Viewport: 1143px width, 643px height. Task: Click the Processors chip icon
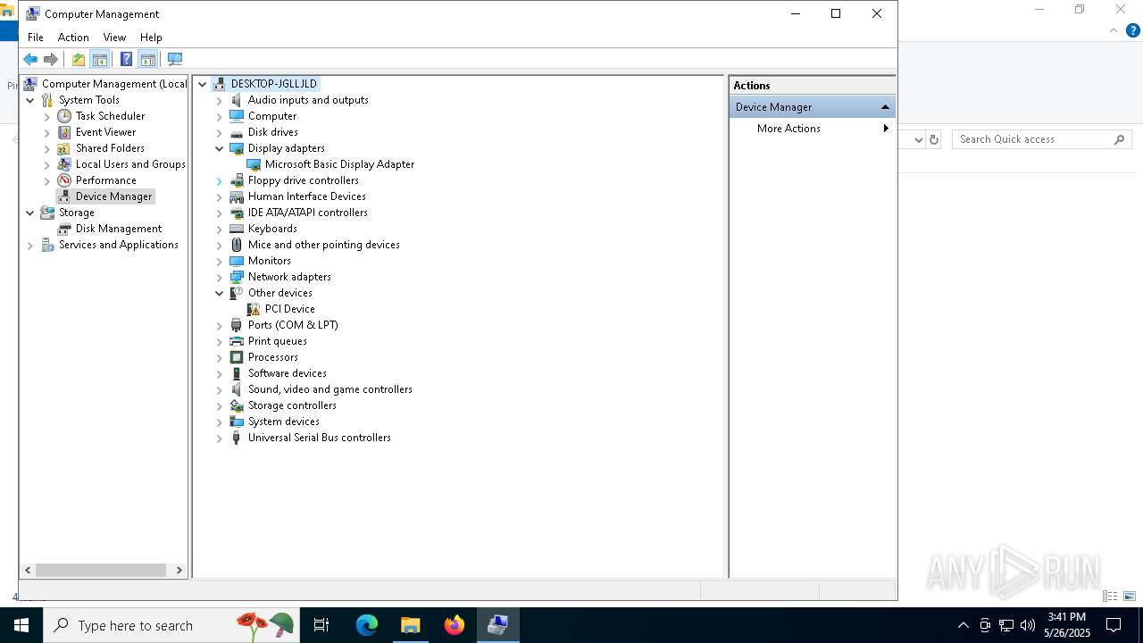point(237,357)
